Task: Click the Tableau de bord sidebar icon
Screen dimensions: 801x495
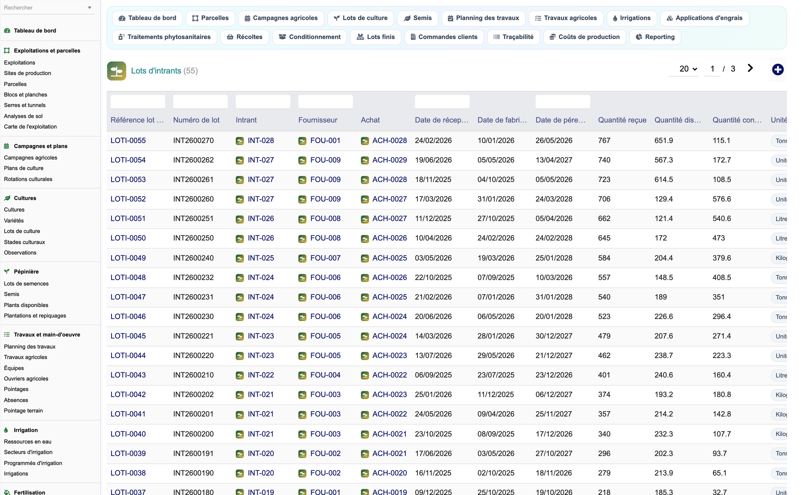Action: tap(7, 30)
